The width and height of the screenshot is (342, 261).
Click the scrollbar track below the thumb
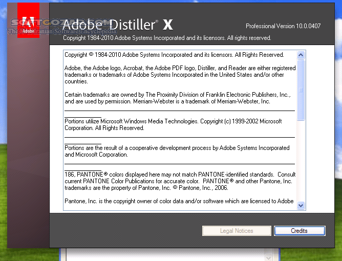click(x=301, y=161)
